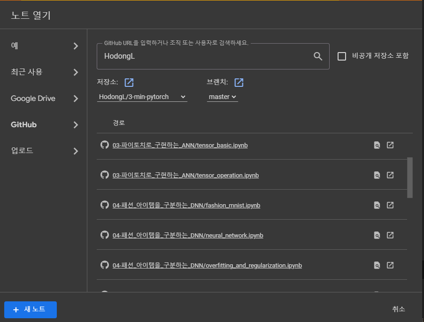This screenshot has height=322, width=424.
Task: Preview overfitting_and_regularization.ipynb with file search icon
Action: (377, 265)
